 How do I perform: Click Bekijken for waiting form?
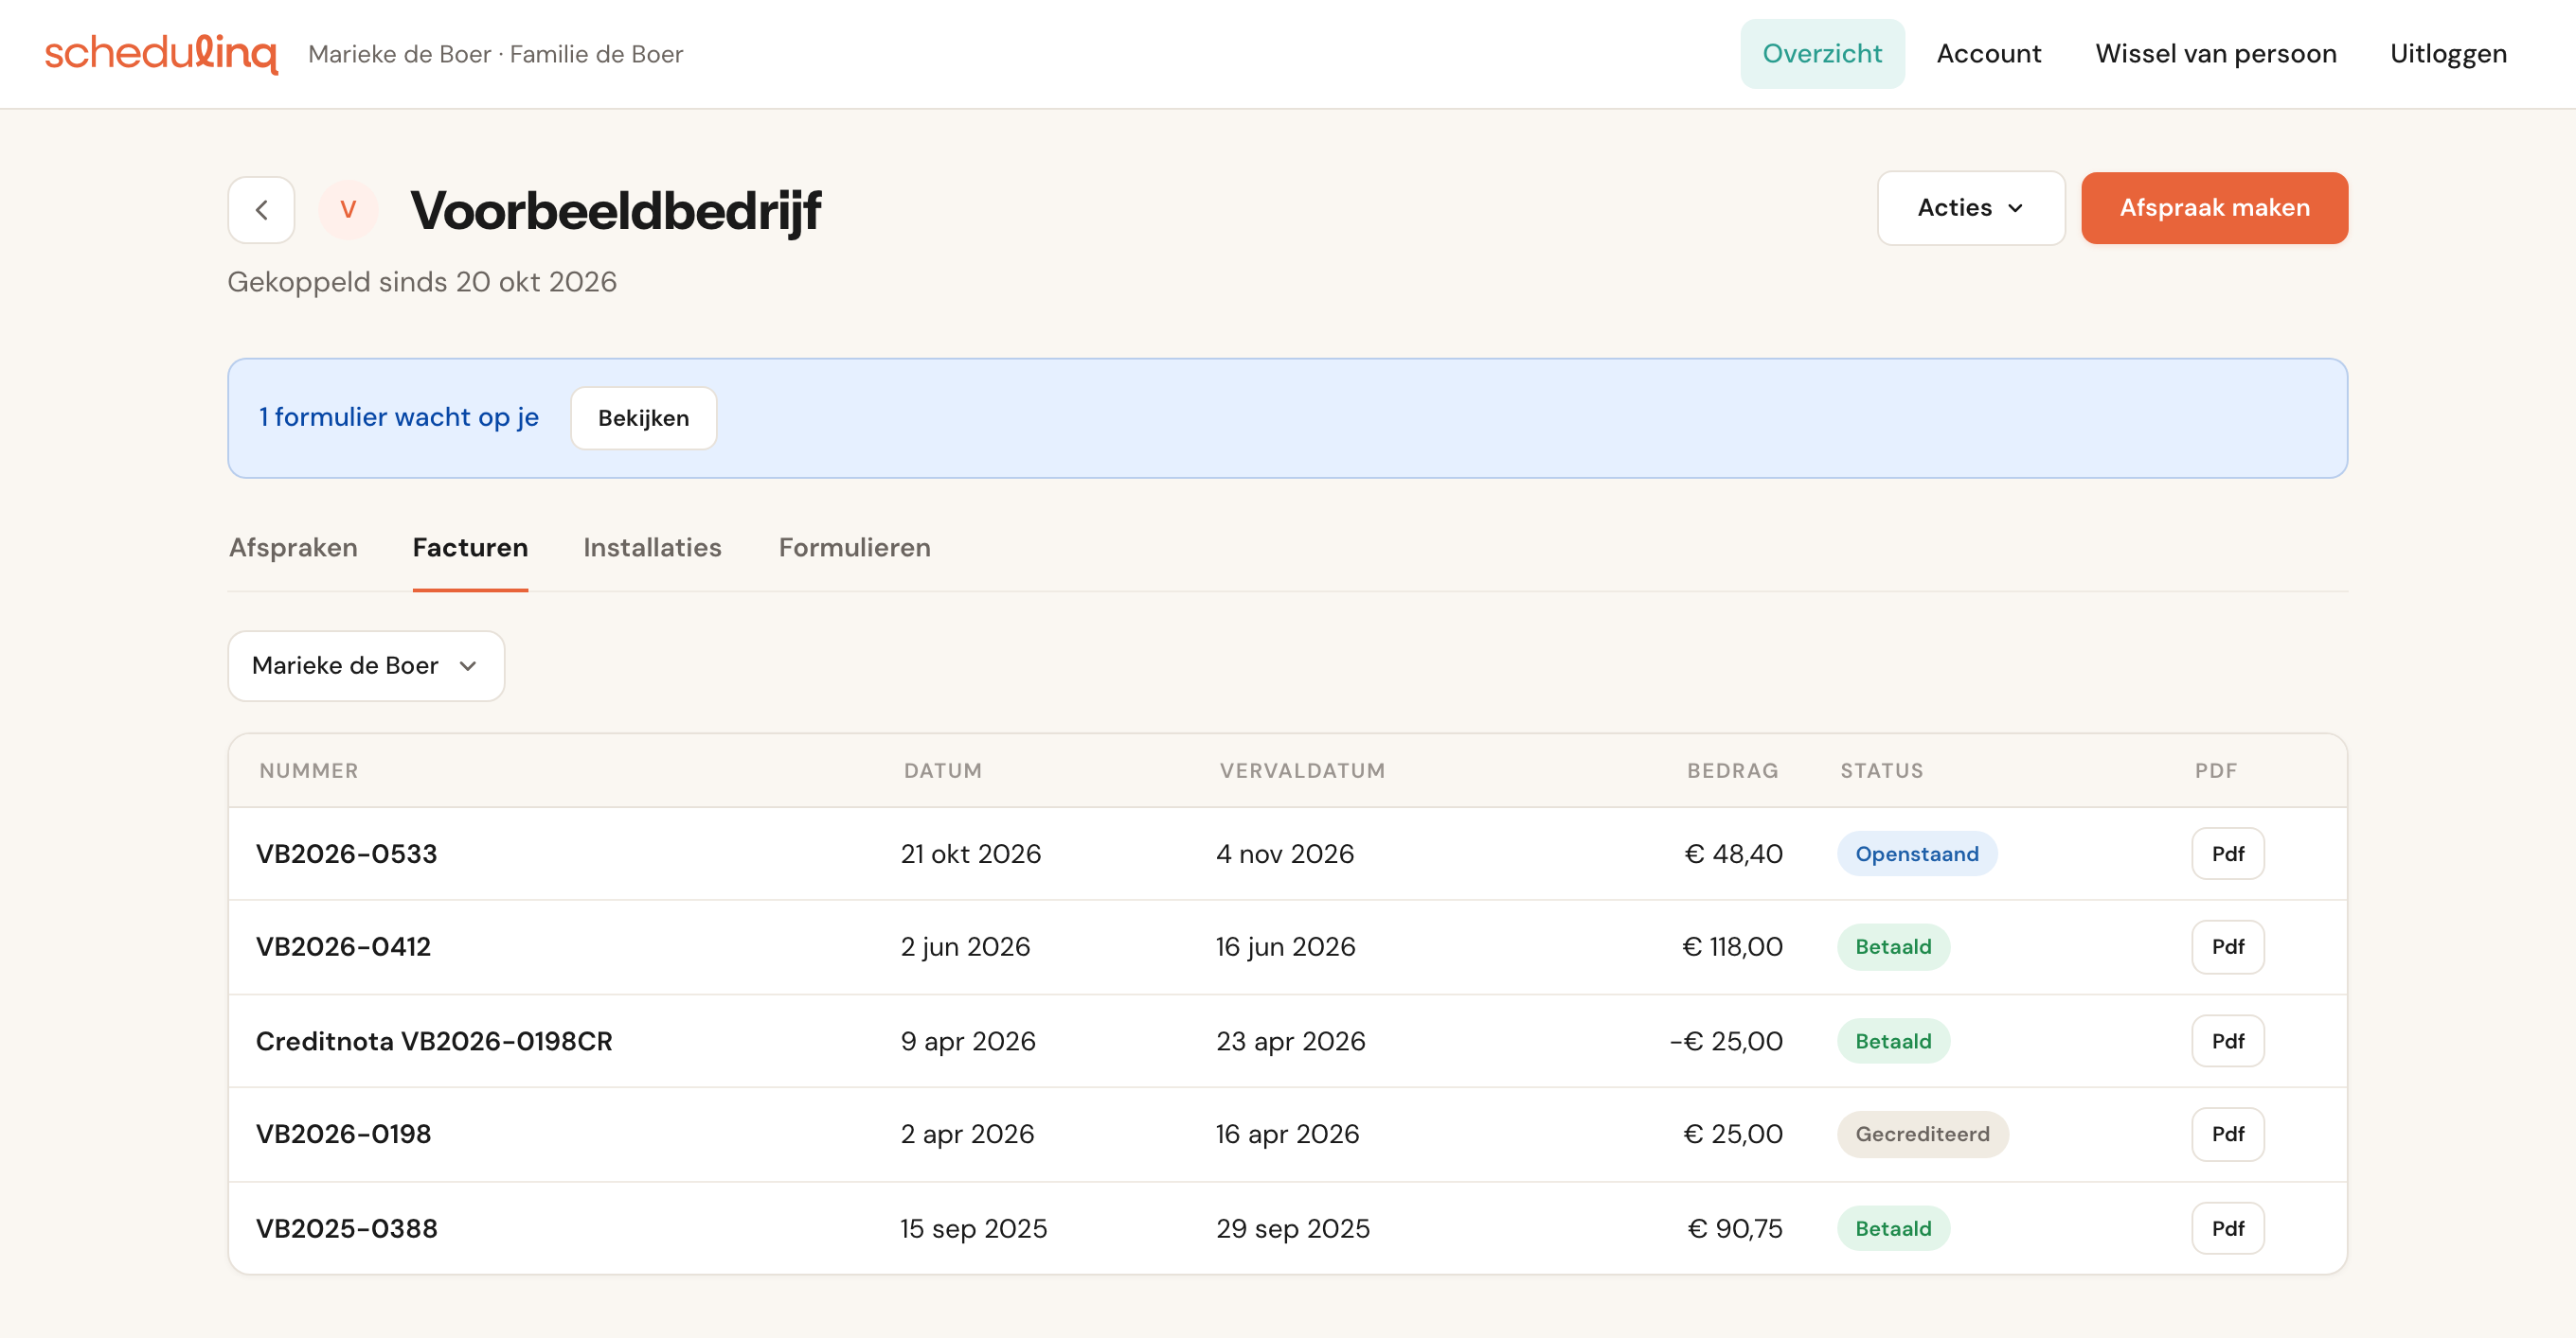click(x=643, y=417)
